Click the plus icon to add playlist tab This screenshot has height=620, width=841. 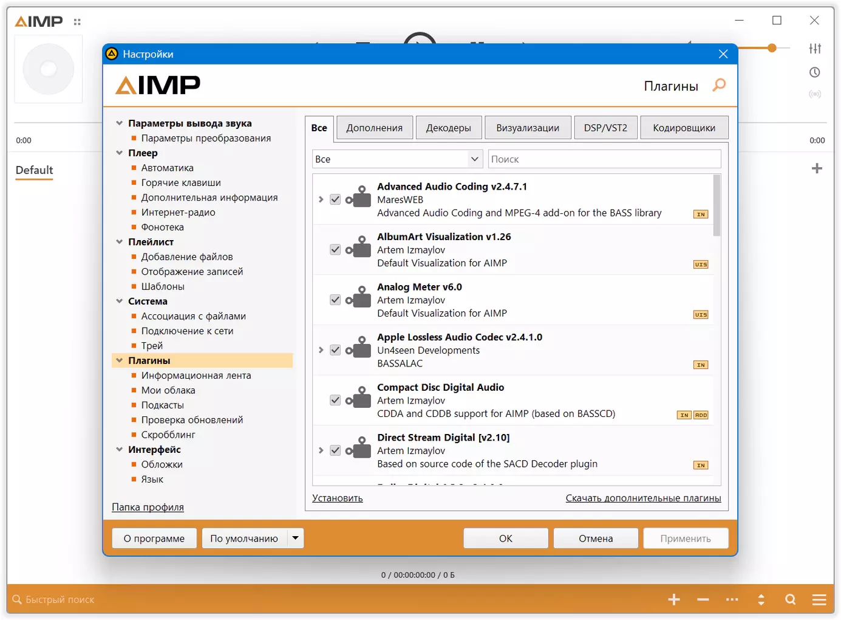(x=817, y=168)
